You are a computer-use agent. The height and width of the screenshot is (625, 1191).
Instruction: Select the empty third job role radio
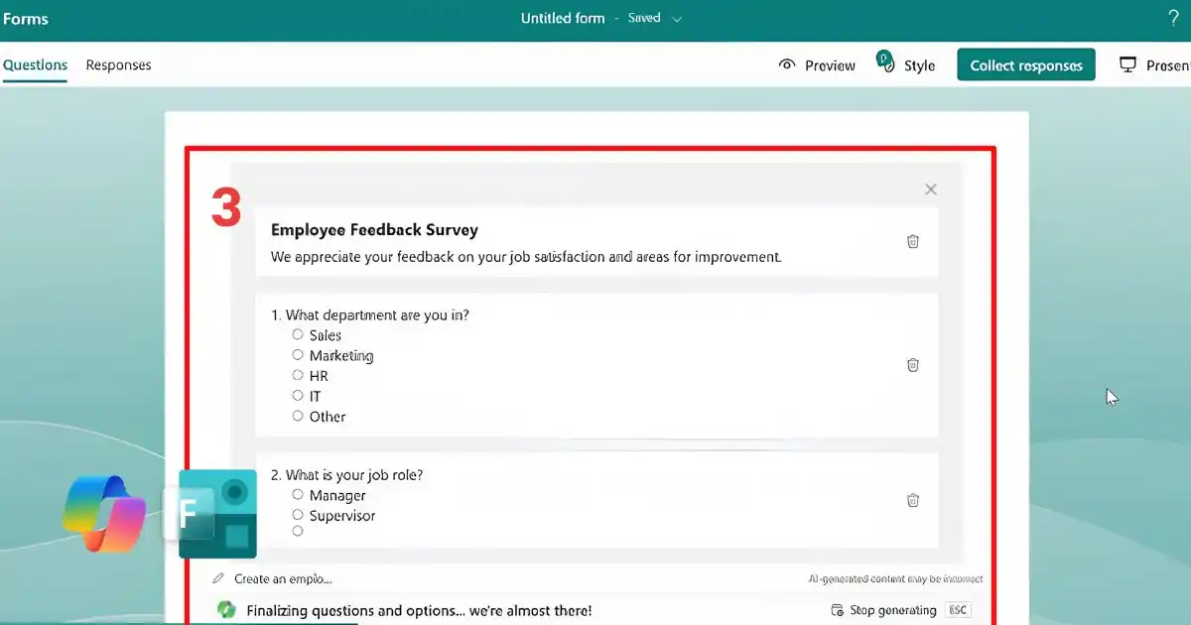[298, 531]
